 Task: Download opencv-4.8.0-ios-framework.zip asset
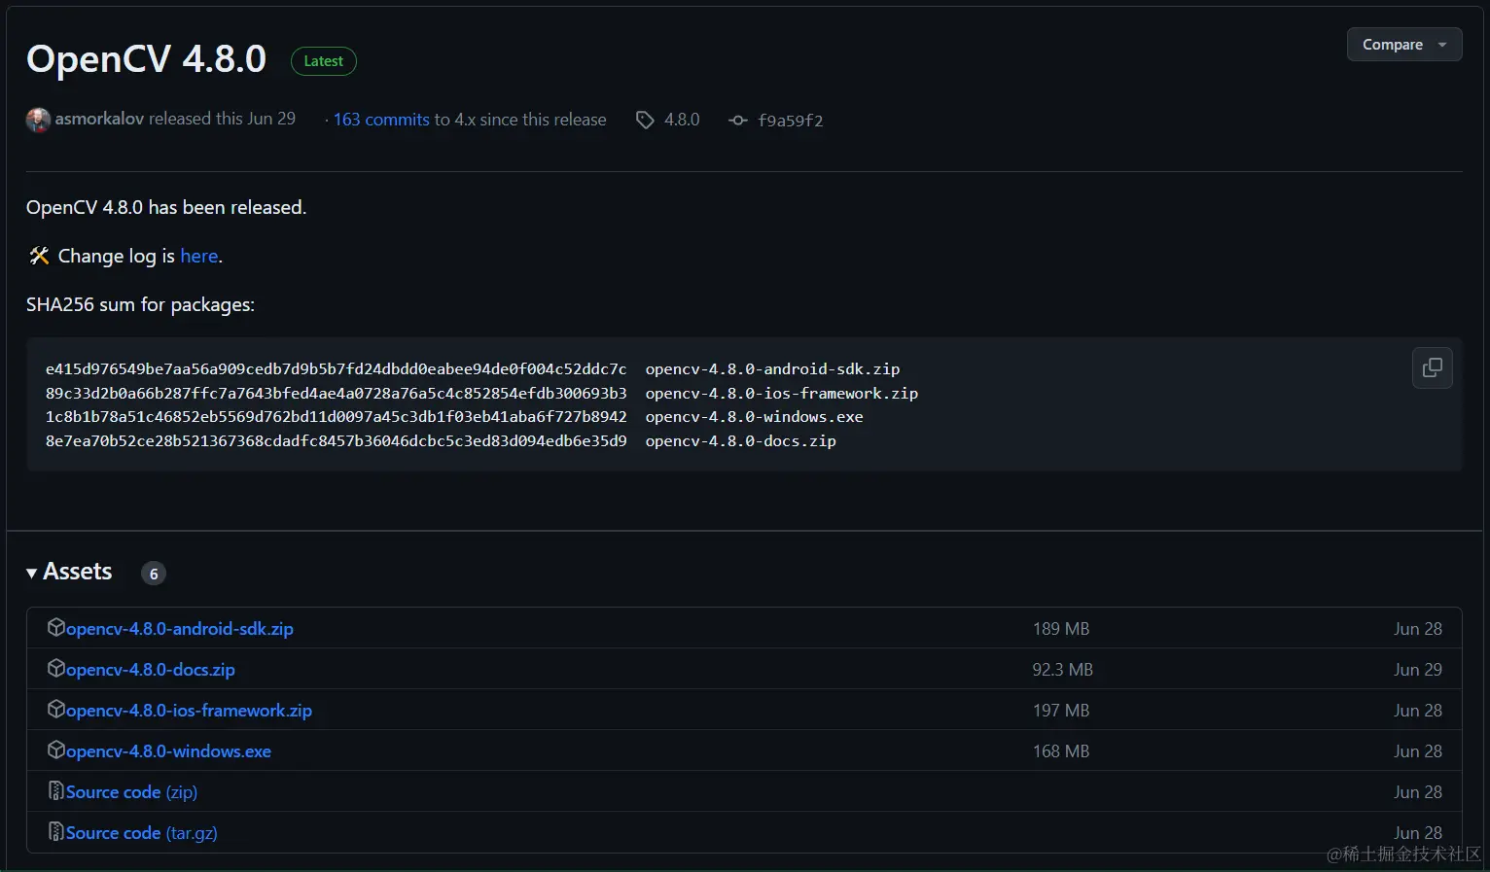(189, 711)
